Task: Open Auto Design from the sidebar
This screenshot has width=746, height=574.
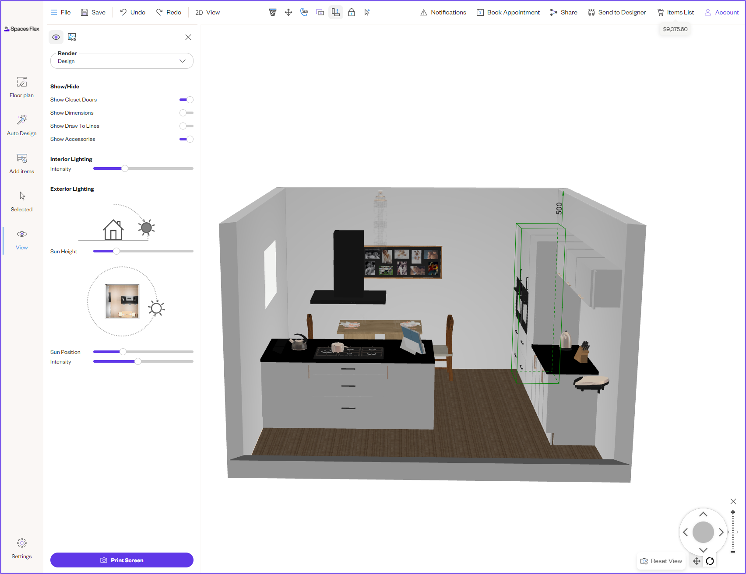Action: 22,125
